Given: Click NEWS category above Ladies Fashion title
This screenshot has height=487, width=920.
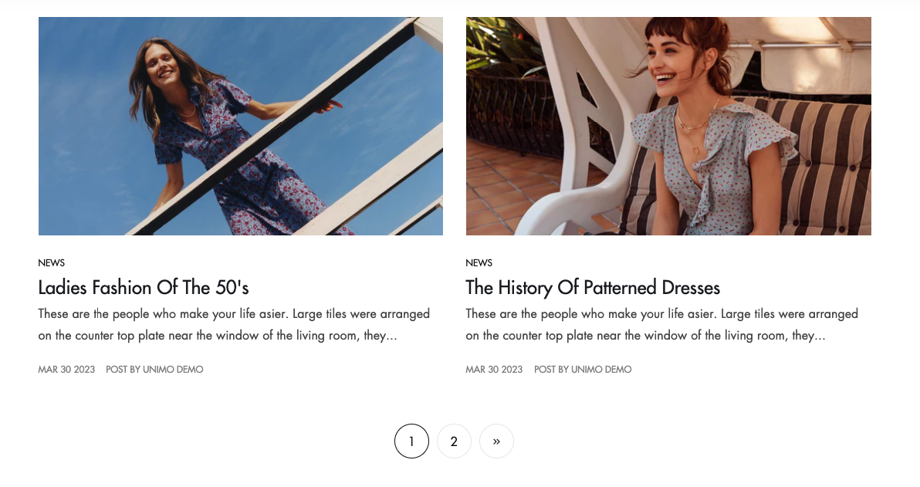Looking at the screenshot, I should click(52, 263).
